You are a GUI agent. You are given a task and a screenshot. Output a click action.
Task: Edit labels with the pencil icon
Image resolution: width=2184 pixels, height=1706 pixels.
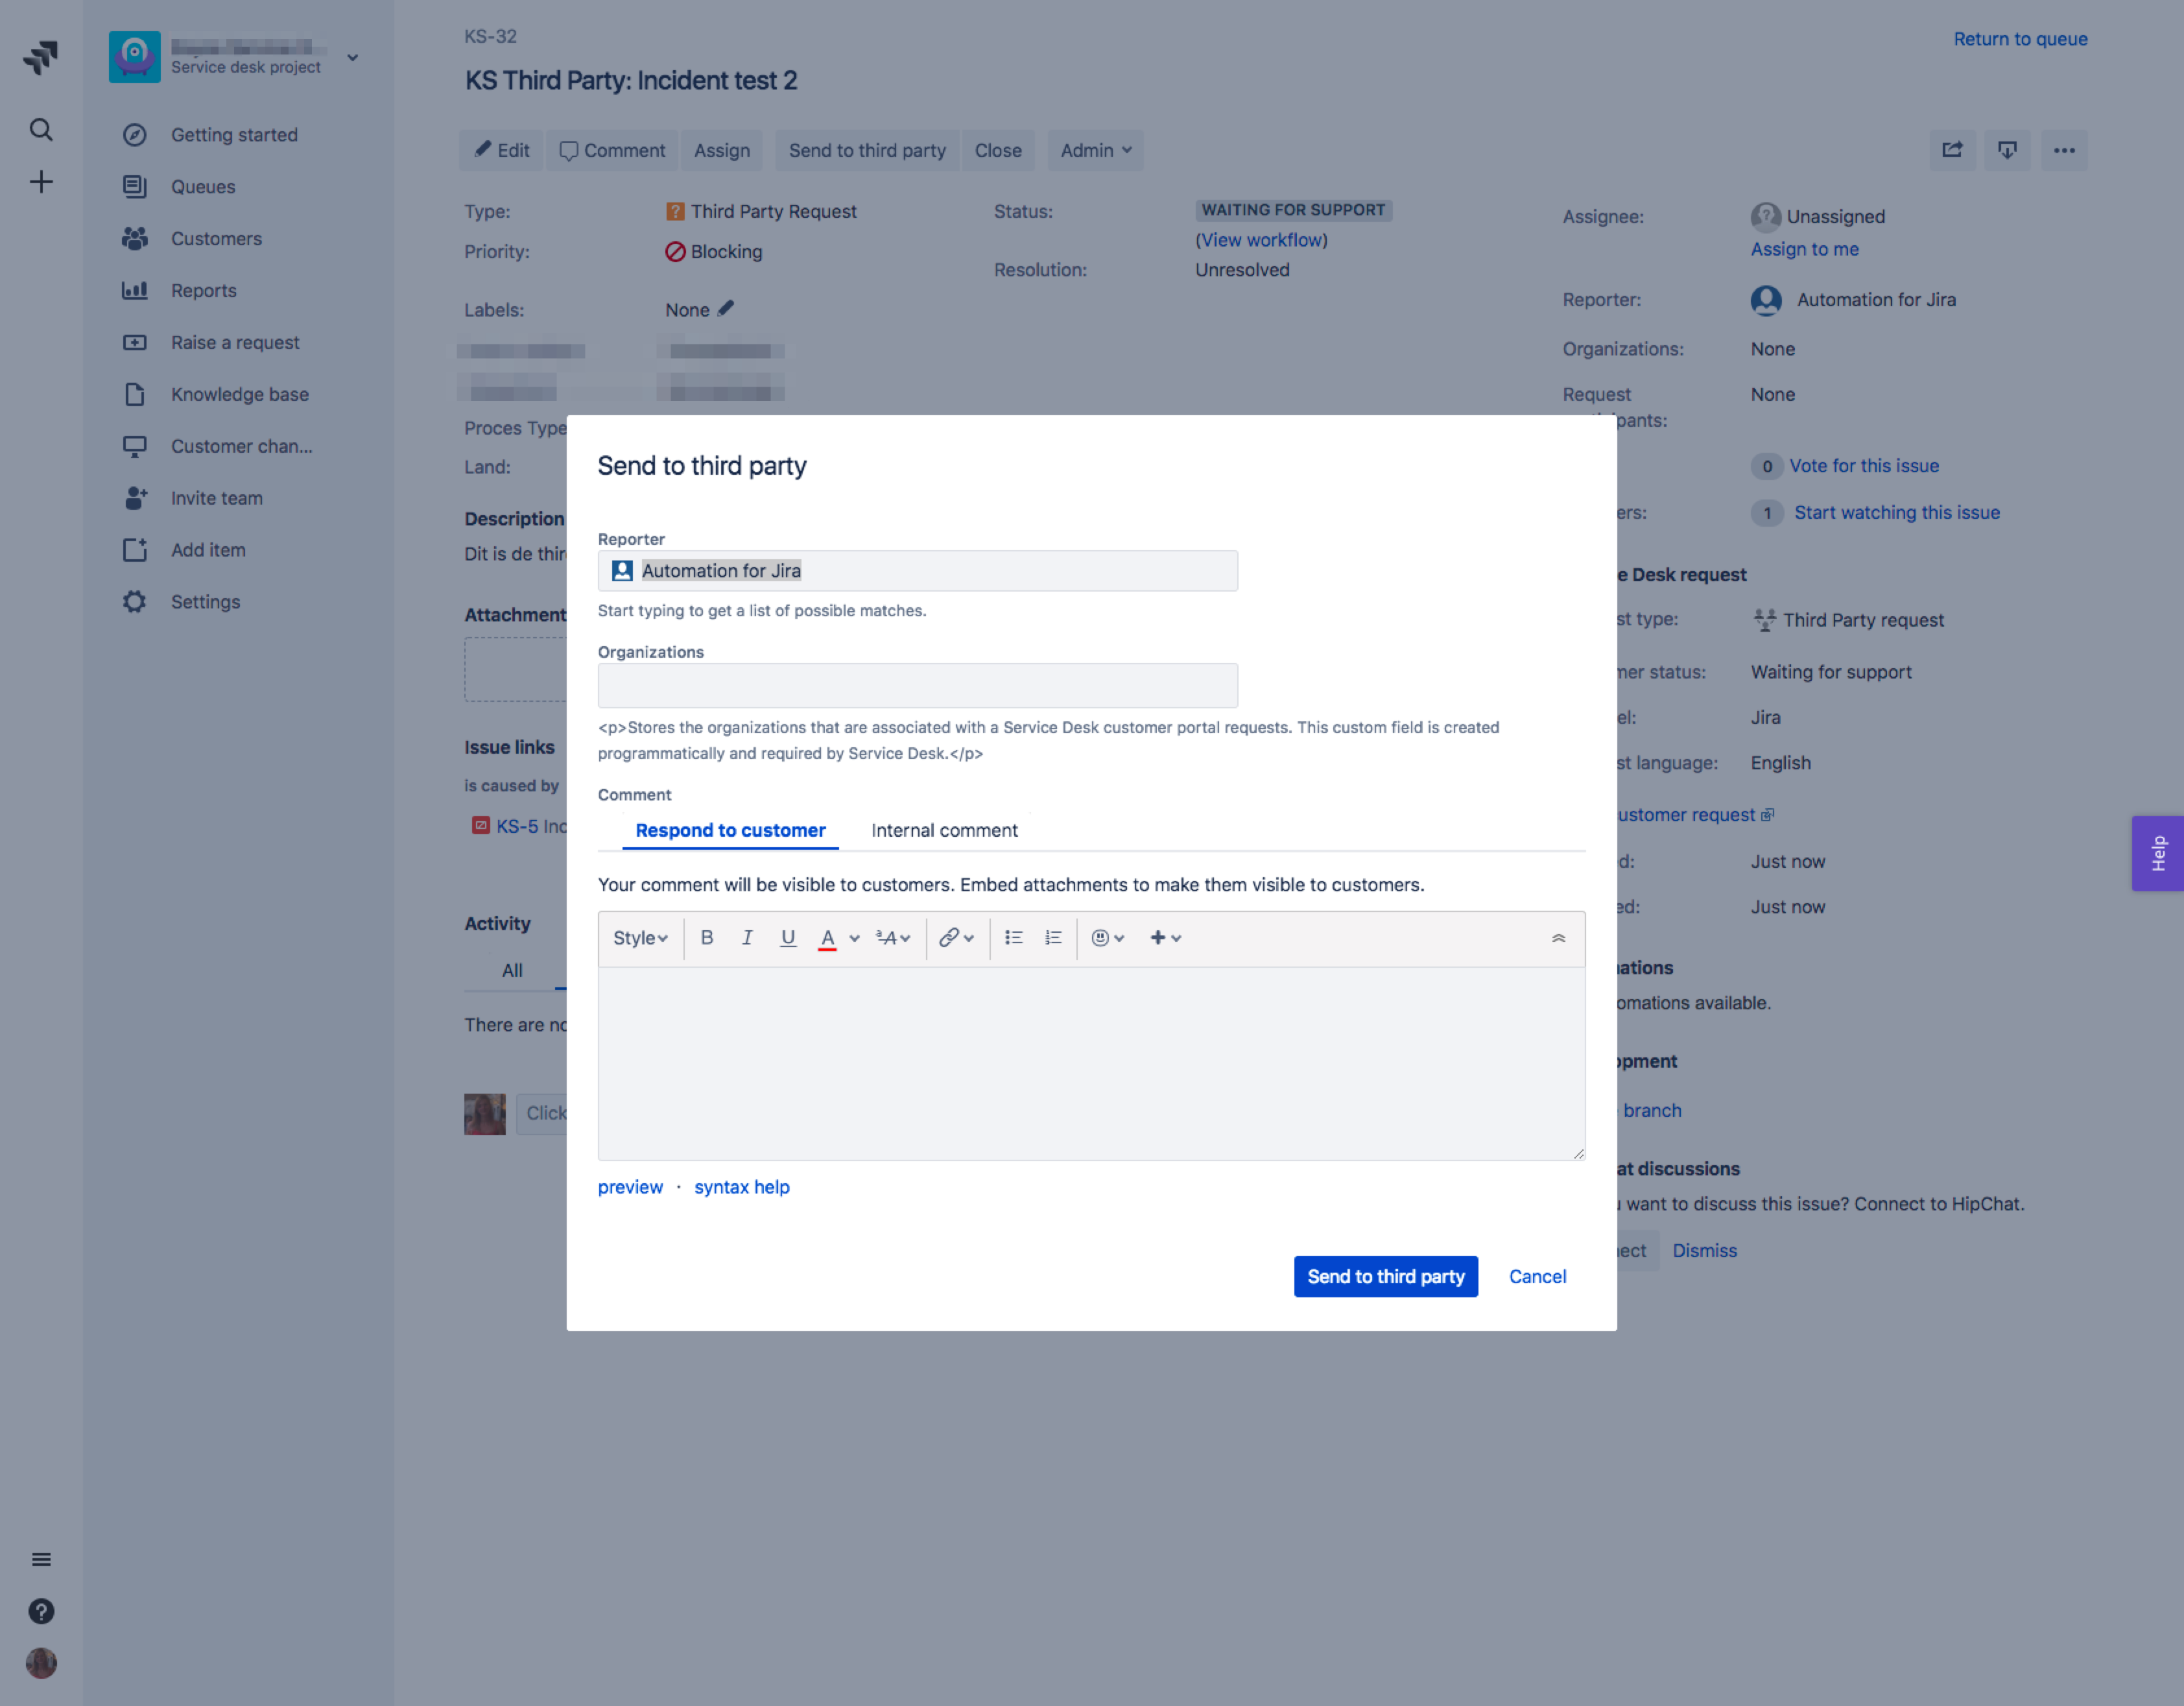[726, 309]
